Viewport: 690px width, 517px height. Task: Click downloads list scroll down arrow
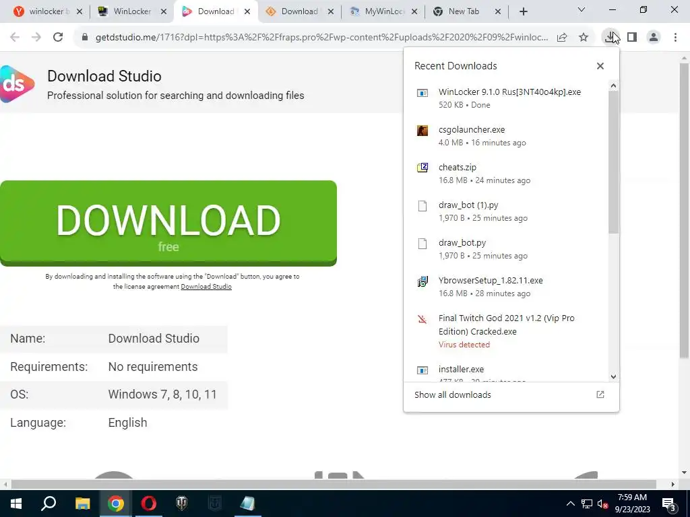click(x=613, y=377)
